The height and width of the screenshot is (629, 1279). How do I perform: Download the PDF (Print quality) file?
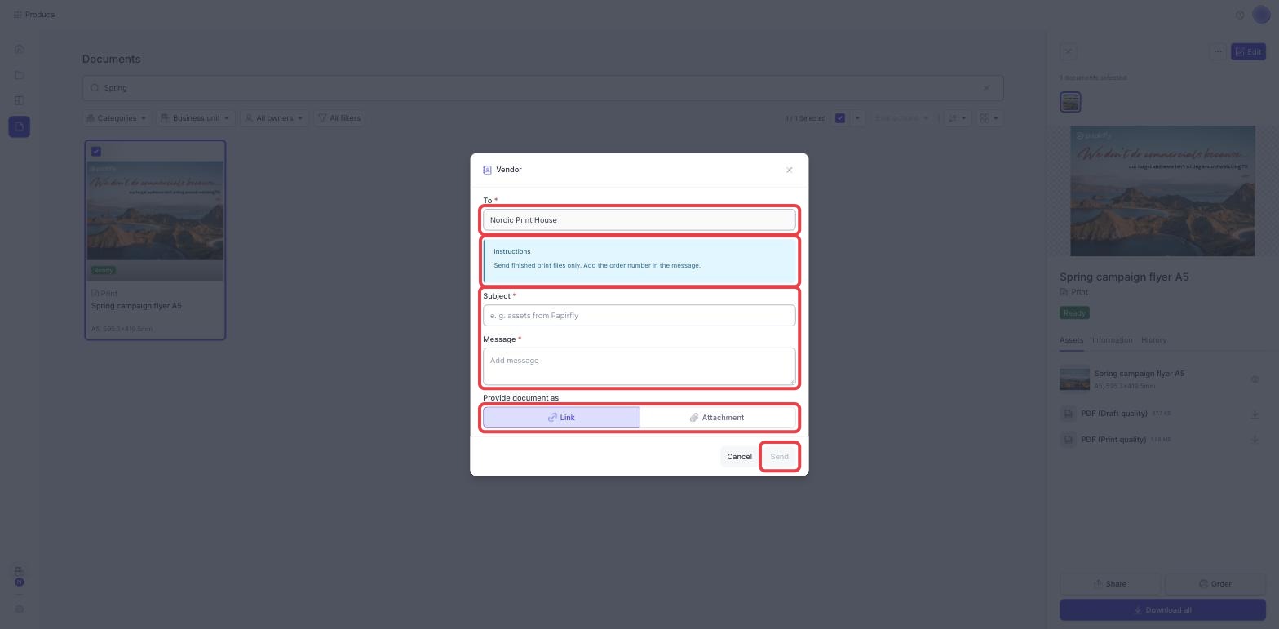(x=1255, y=440)
